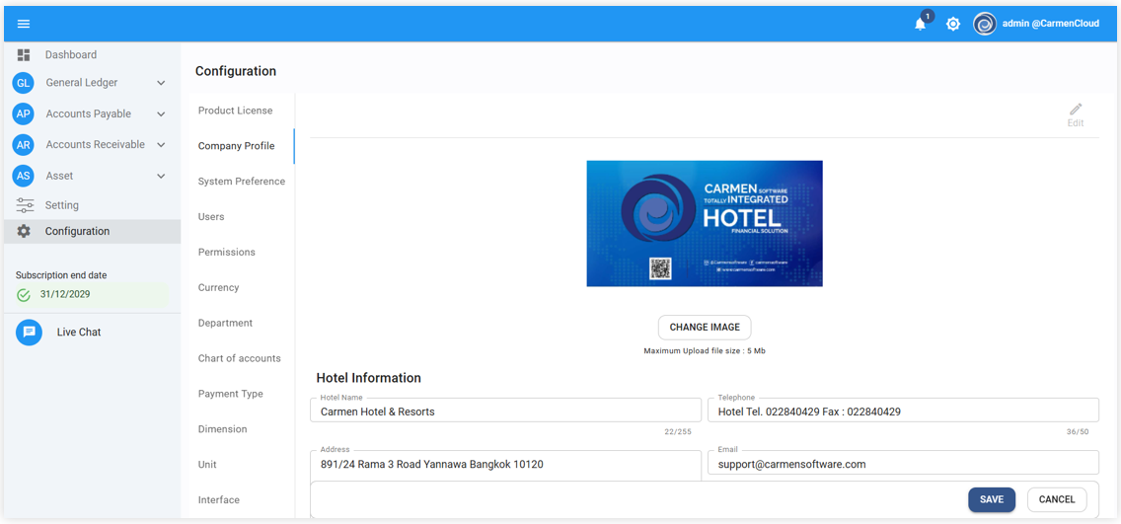Expand the Accounts Payable chevron
Screen dimensions: 1121x524
click(x=161, y=114)
